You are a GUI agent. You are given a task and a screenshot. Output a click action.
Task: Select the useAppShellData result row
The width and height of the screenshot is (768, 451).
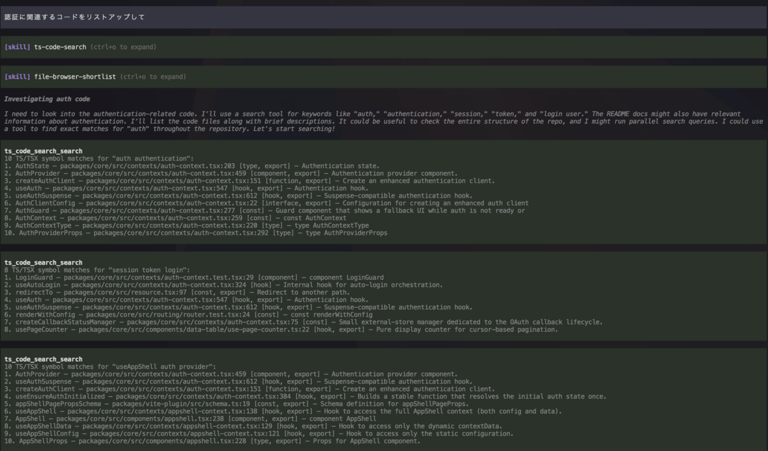coord(253,426)
